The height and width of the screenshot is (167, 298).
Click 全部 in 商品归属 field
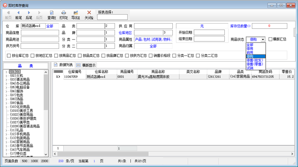(153, 46)
